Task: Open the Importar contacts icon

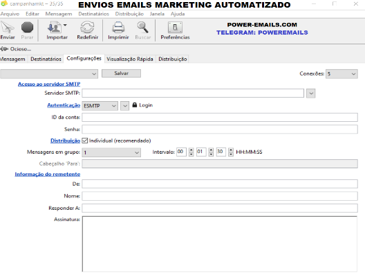Action: coord(55,28)
